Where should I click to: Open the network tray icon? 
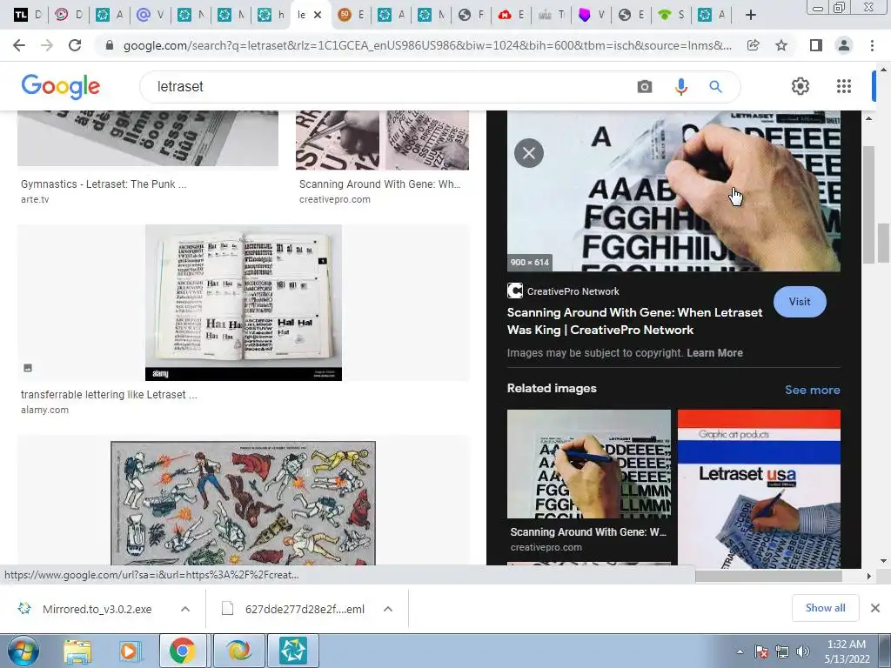tap(782, 651)
